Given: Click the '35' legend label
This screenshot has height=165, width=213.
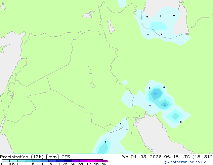Looking at the screenshot, I should [x=81, y=164].
